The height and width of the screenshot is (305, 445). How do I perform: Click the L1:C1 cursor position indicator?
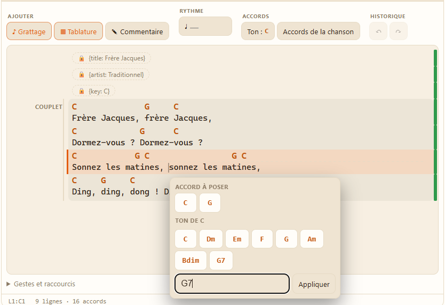point(17,301)
